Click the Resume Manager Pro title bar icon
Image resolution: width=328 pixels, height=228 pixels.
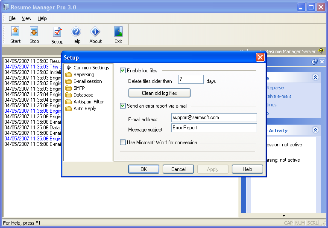tap(6, 7)
